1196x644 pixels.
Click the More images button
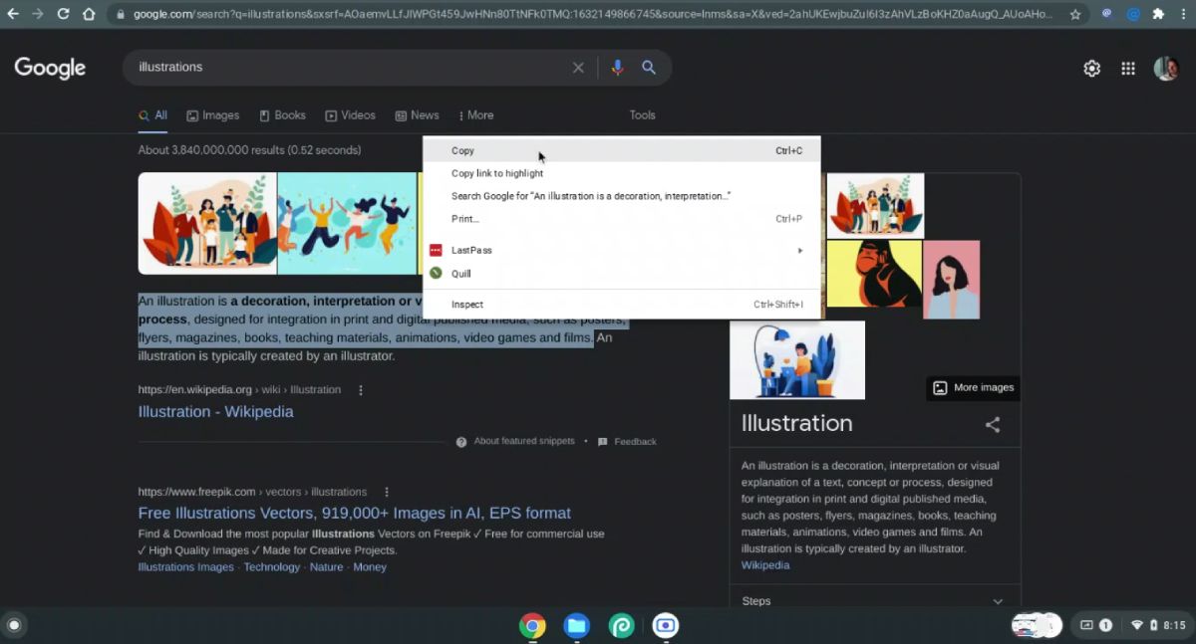(x=972, y=387)
